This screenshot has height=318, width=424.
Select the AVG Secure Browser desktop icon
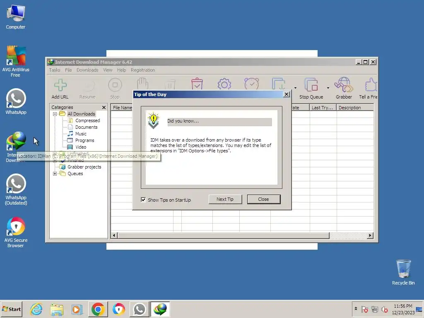16,232
